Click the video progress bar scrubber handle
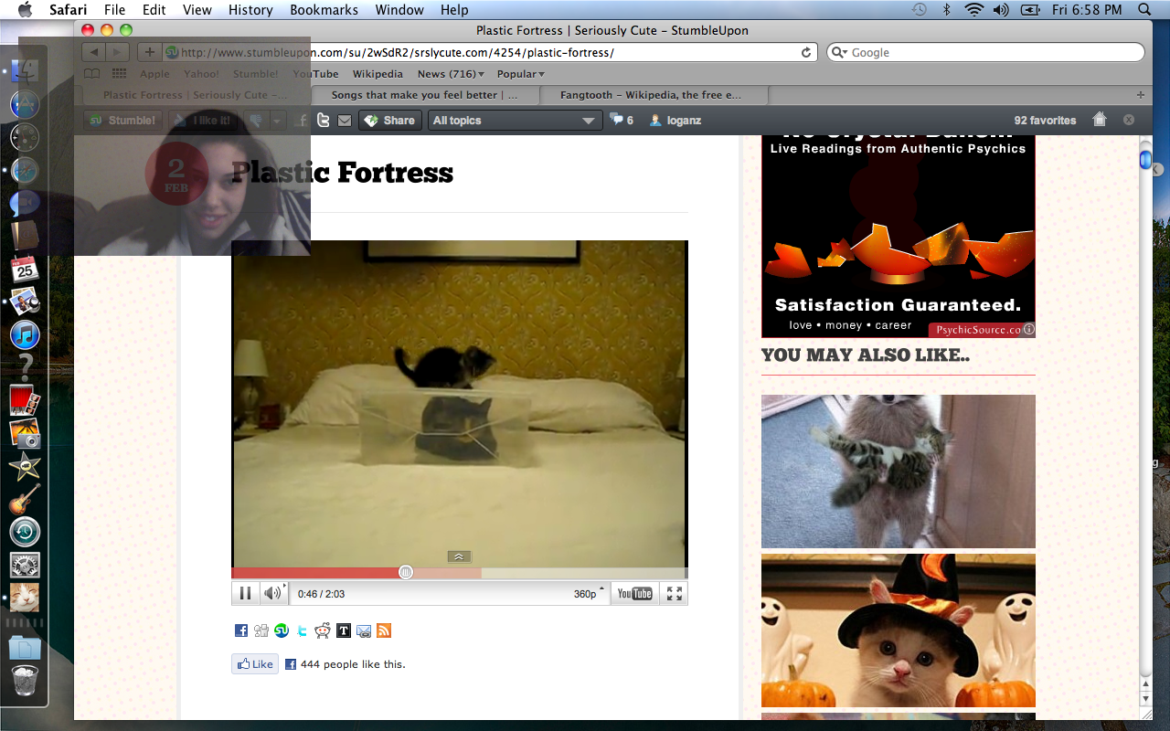Viewport: 1170px width, 731px height. (x=406, y=572)
